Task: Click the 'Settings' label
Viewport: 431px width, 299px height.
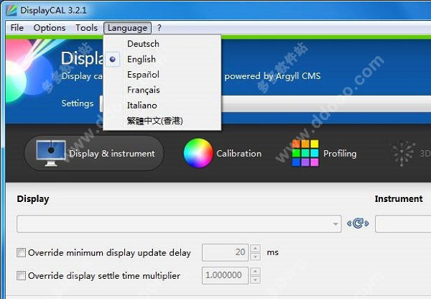Action: point(78,103)
